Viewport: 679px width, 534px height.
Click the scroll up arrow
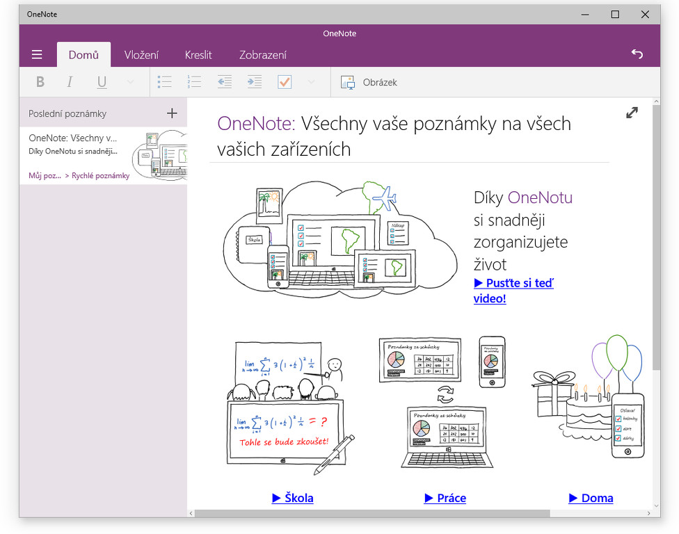coord(657,102)
